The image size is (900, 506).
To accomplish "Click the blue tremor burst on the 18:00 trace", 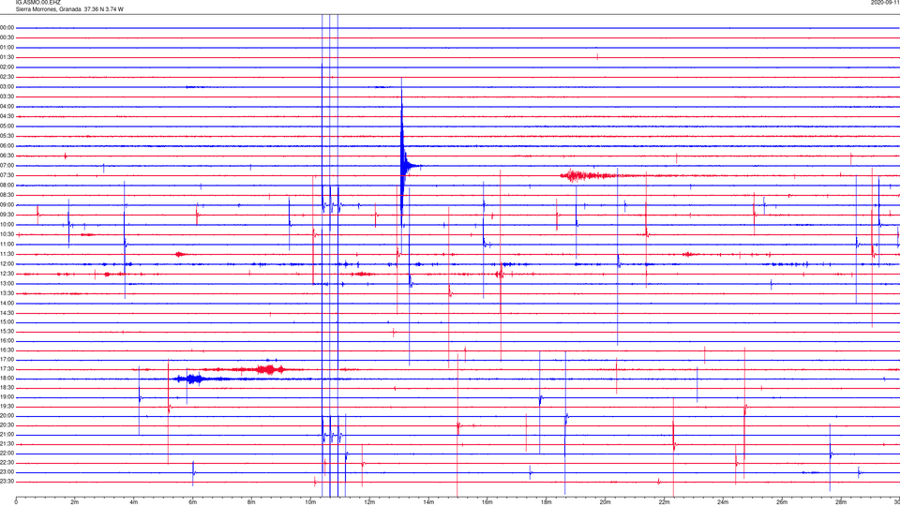I will pos(191,379).
